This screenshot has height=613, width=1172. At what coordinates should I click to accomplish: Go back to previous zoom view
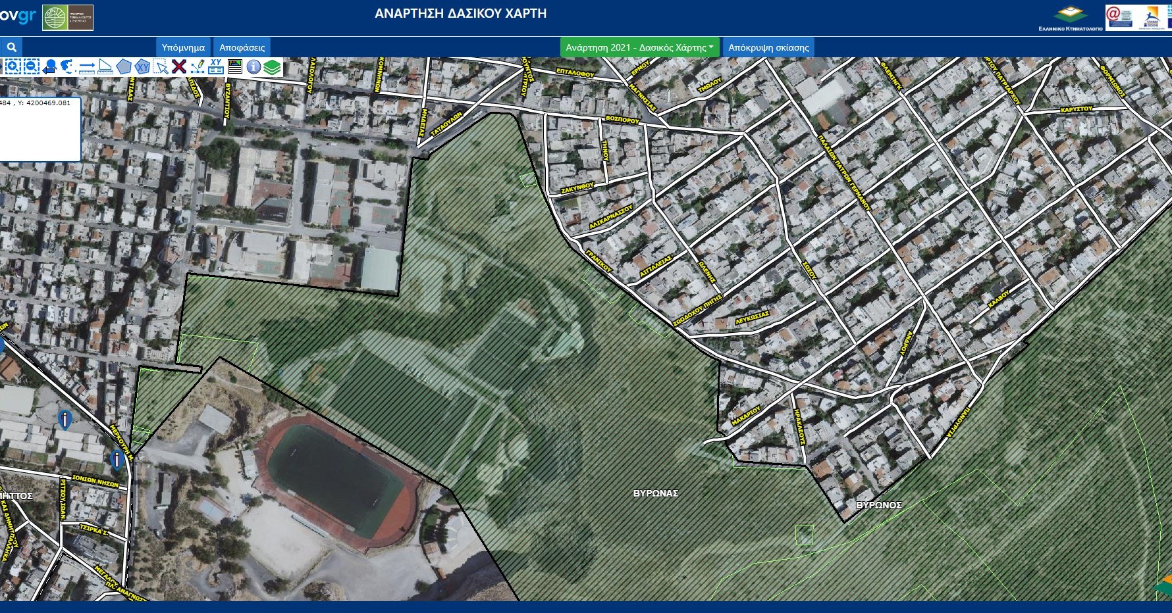click(49, 66)
